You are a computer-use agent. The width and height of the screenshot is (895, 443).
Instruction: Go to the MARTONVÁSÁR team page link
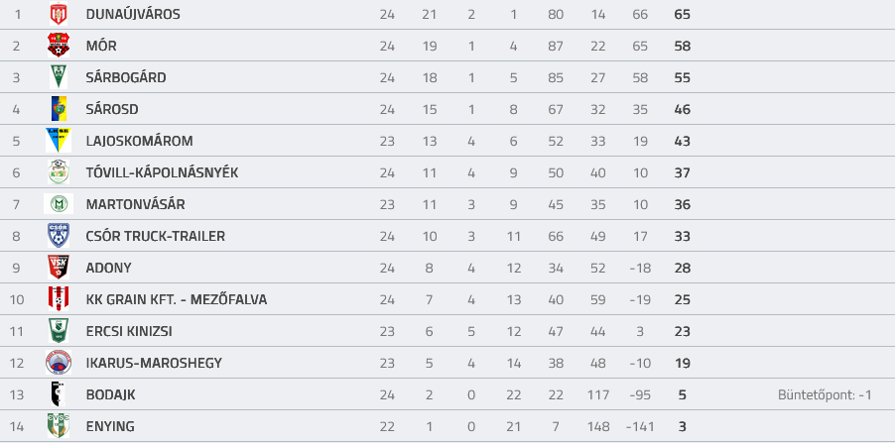[135, 204]
